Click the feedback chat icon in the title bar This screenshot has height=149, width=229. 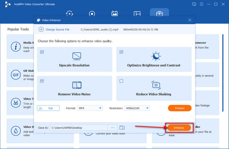(x=194, y=4)
